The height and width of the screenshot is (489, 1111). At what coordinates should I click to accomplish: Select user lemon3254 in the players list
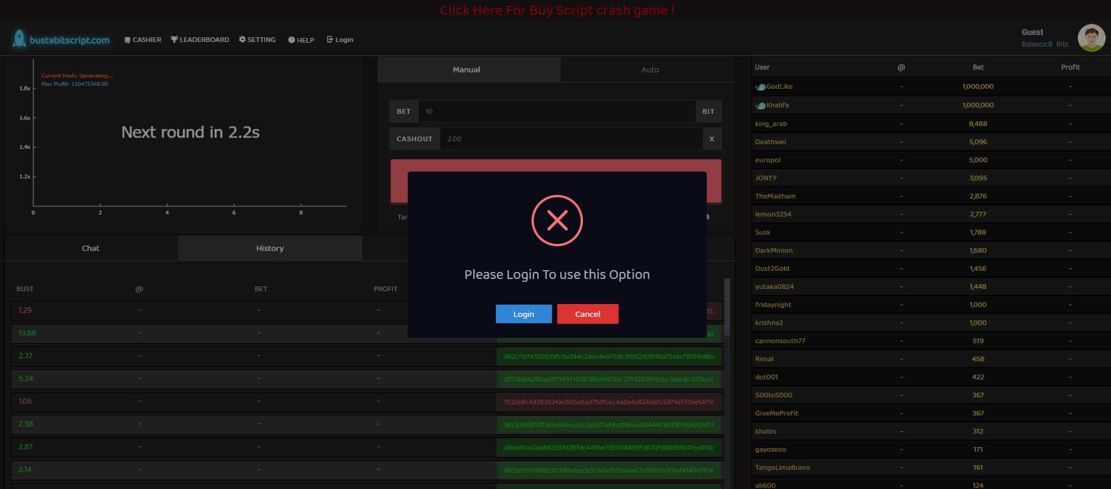coord(773,214)
